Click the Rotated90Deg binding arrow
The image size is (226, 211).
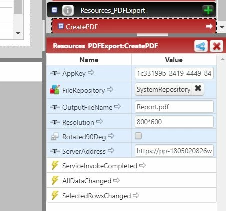111,136
